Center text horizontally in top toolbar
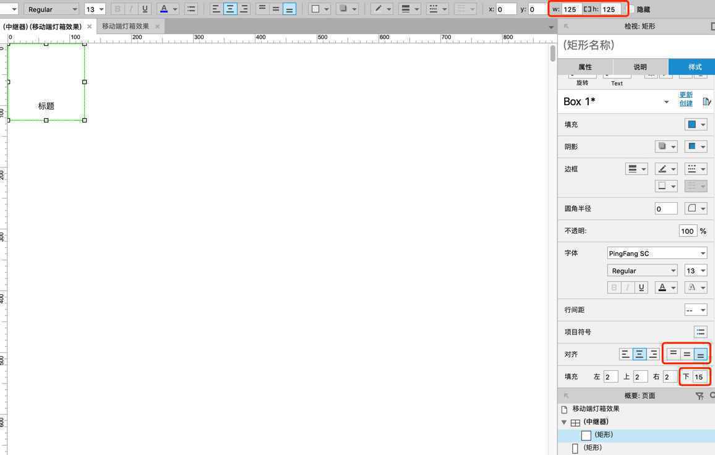The width and height of the screenshot is (715, 455). pyautogui.click(x=230, y=9)
